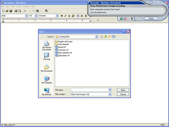Image resolution: width=169 pixels, height=127 pixels.
Task: Go to My Network in places bar
Action: (x=47, y=92)
